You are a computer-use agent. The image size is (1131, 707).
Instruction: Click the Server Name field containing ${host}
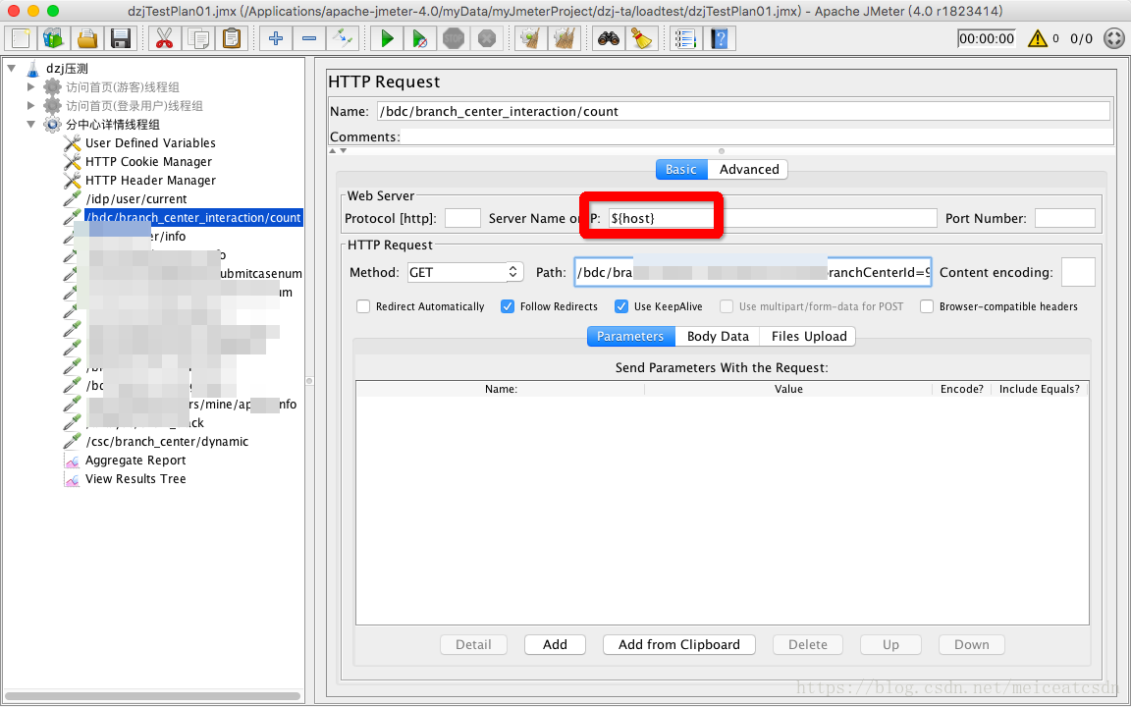click(x=772, y=218)
